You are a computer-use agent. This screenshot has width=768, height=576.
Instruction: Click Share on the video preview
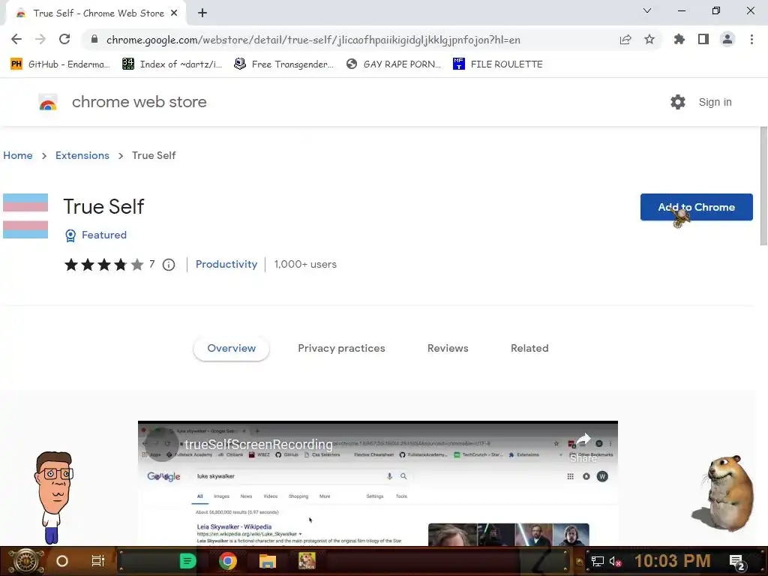(x=583, y=447)
